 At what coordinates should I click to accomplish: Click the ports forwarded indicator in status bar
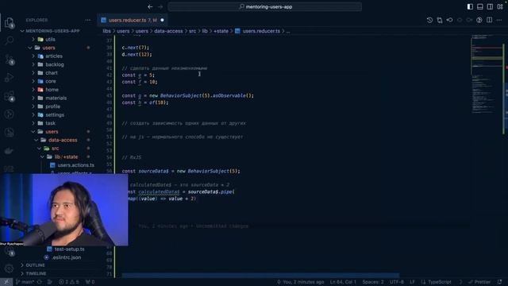click(x=90, y=282)
